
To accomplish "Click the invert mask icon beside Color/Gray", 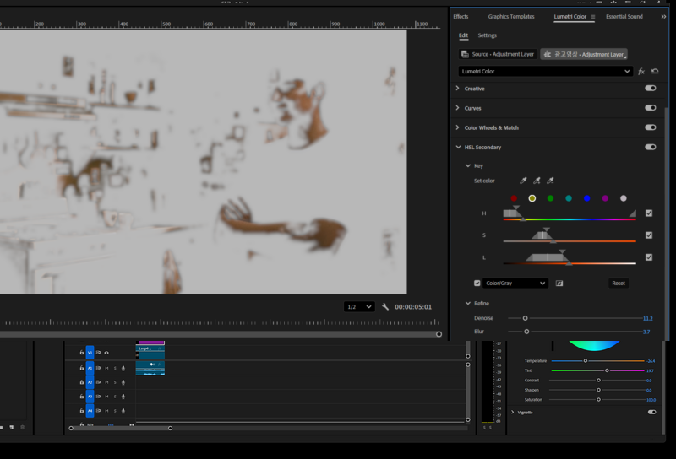I will coord(559,283).
